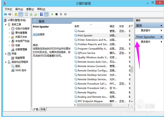Click the 性能 monitor icon

13,45
